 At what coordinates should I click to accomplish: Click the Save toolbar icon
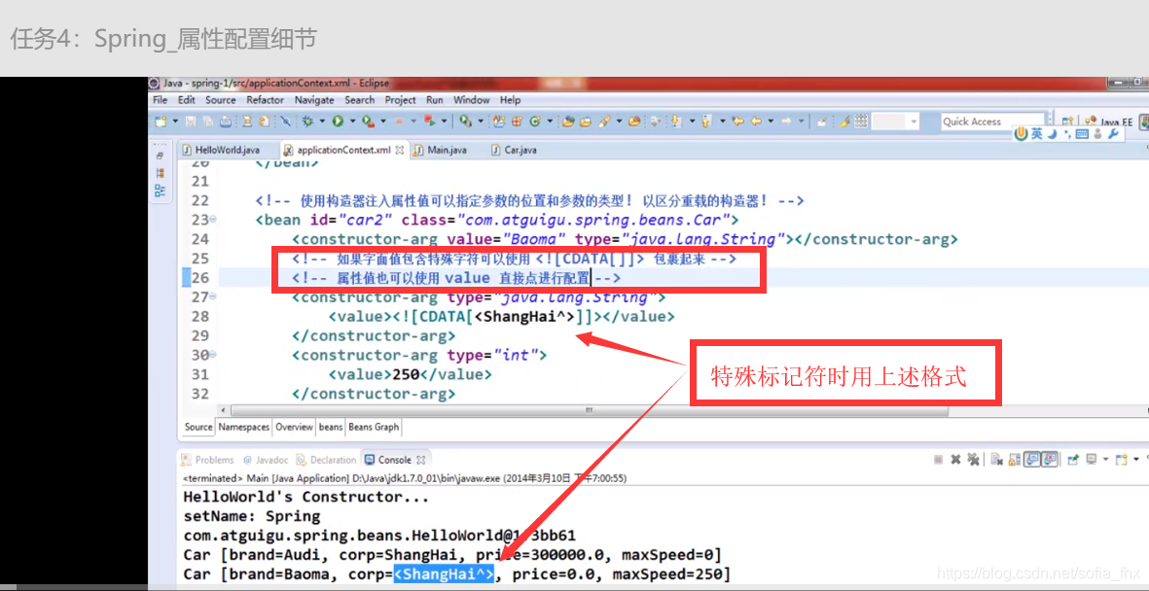coord(191,122)
